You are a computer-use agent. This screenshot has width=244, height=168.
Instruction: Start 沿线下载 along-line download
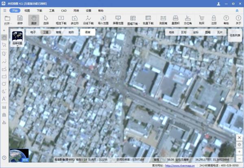88,20
